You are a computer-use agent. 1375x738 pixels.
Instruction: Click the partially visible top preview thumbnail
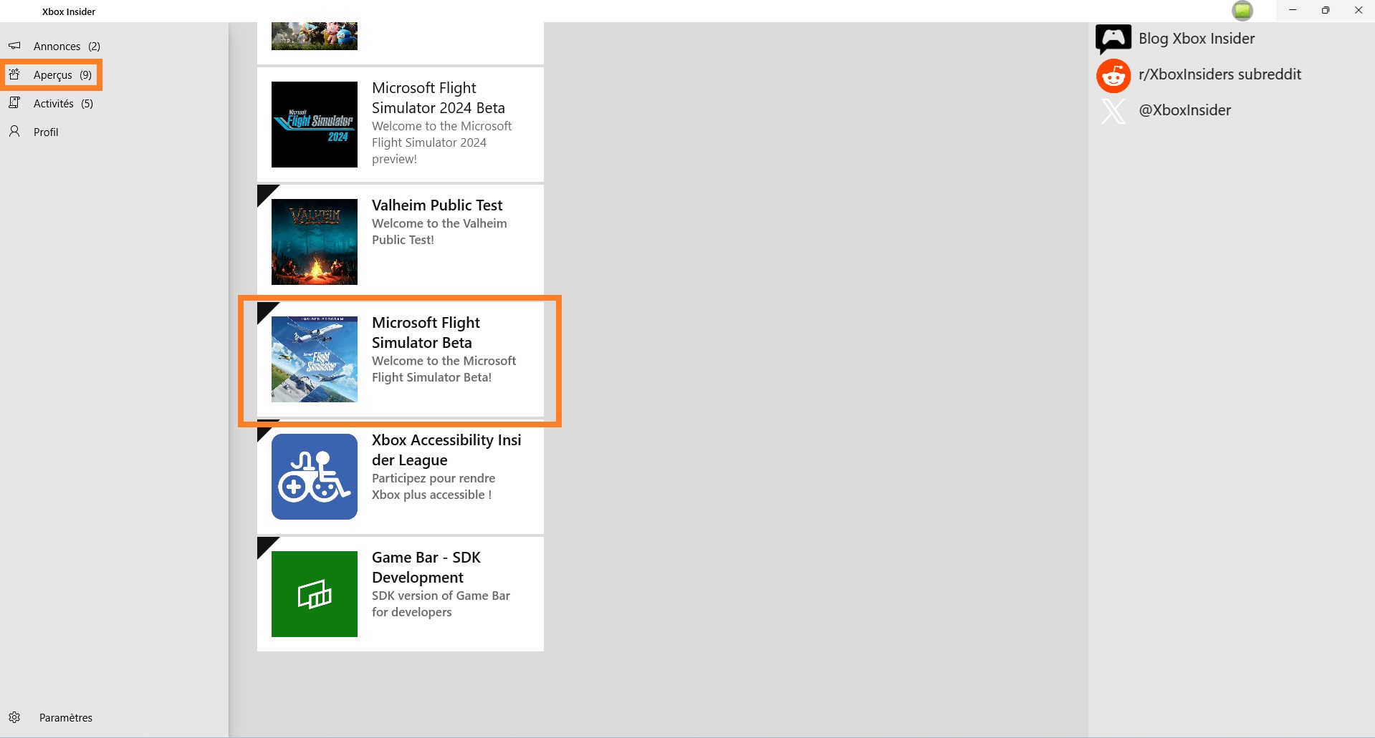pyautogui.click(x=315, y=36)
